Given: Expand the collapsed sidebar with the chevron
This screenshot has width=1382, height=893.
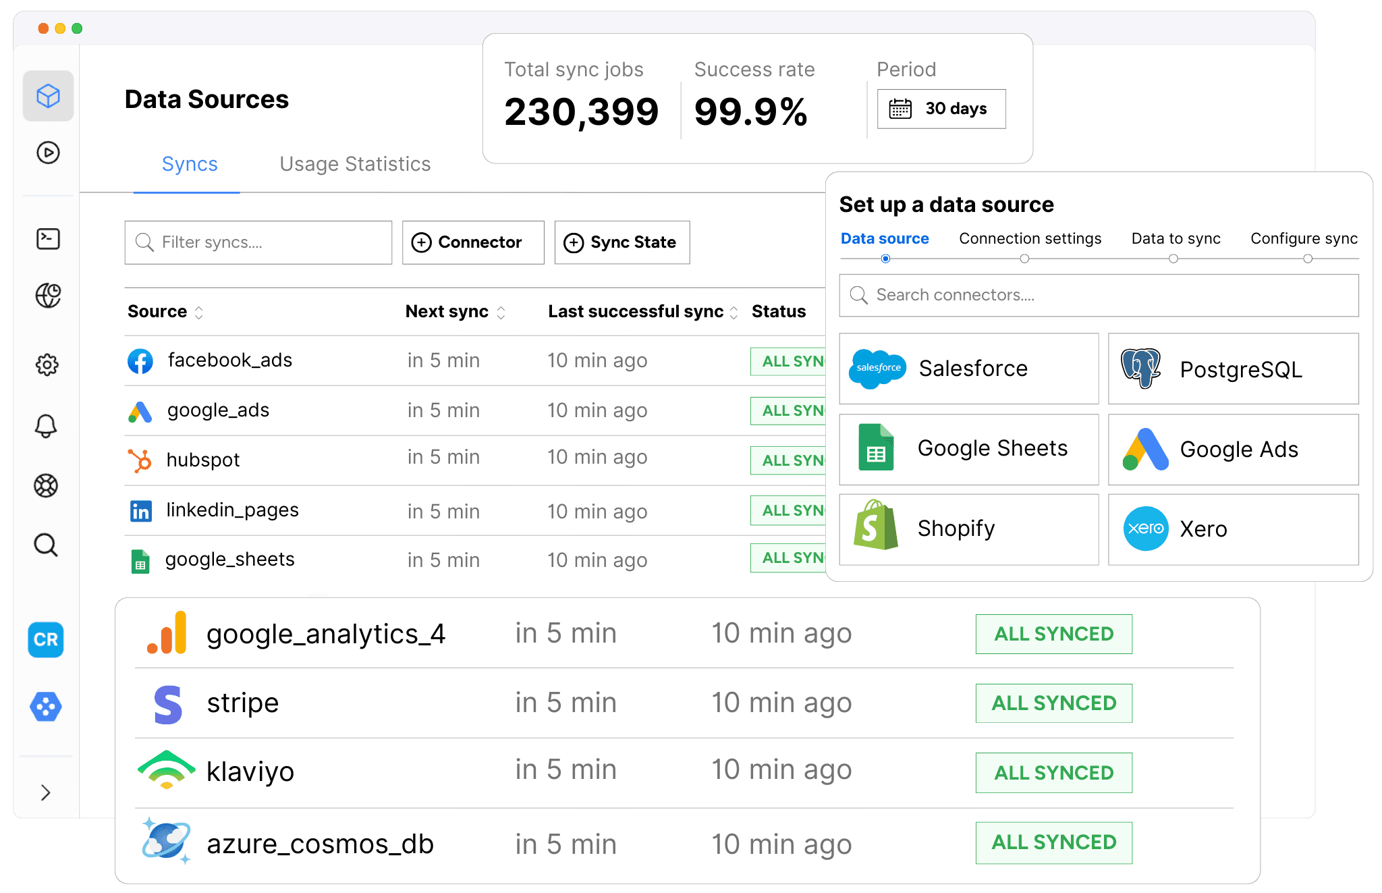Looking at the screenshot, I should click(x=46, y=791).
